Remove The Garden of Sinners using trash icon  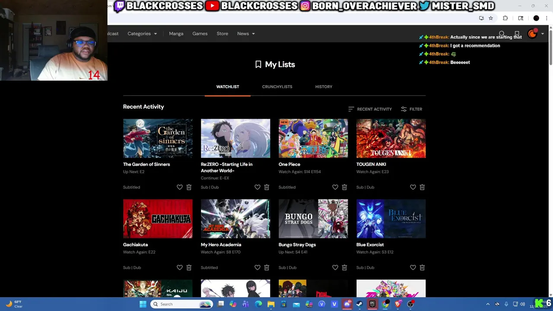(x=189, y=187)
